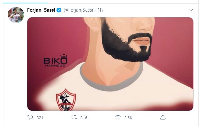This screenshot has width=202, height=126.
Task: Open the @FerjaniSassi handle link
Action: (x=78, y=10)
